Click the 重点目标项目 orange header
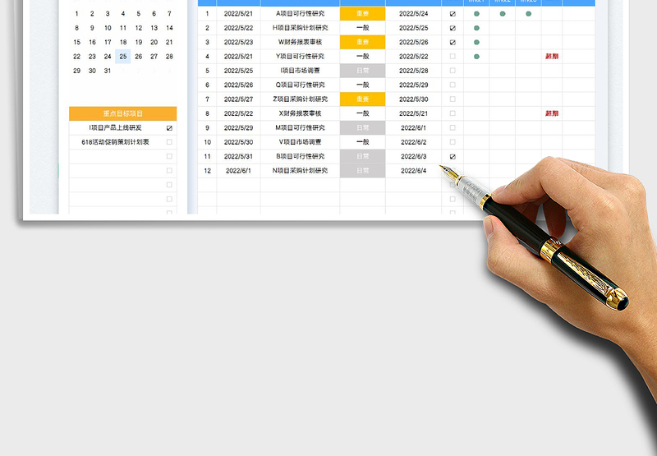This screenshot has height=456, width=657. point(122,114)
